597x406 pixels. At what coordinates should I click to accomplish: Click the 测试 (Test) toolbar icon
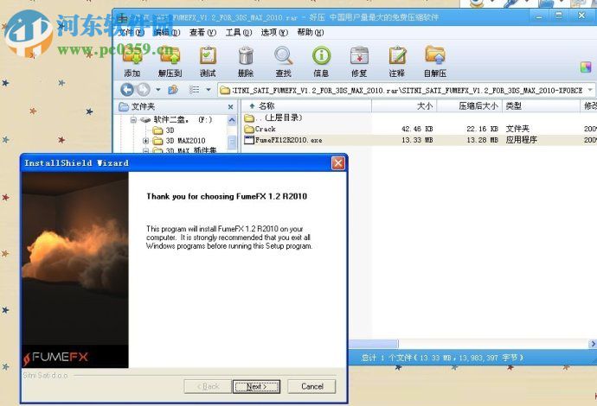click(208, 55)
